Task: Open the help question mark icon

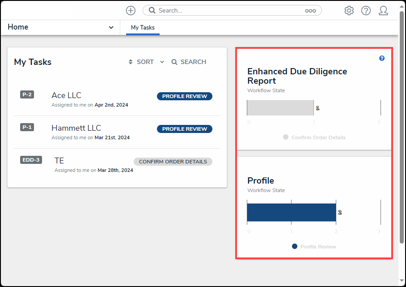Action: [366, 11]
